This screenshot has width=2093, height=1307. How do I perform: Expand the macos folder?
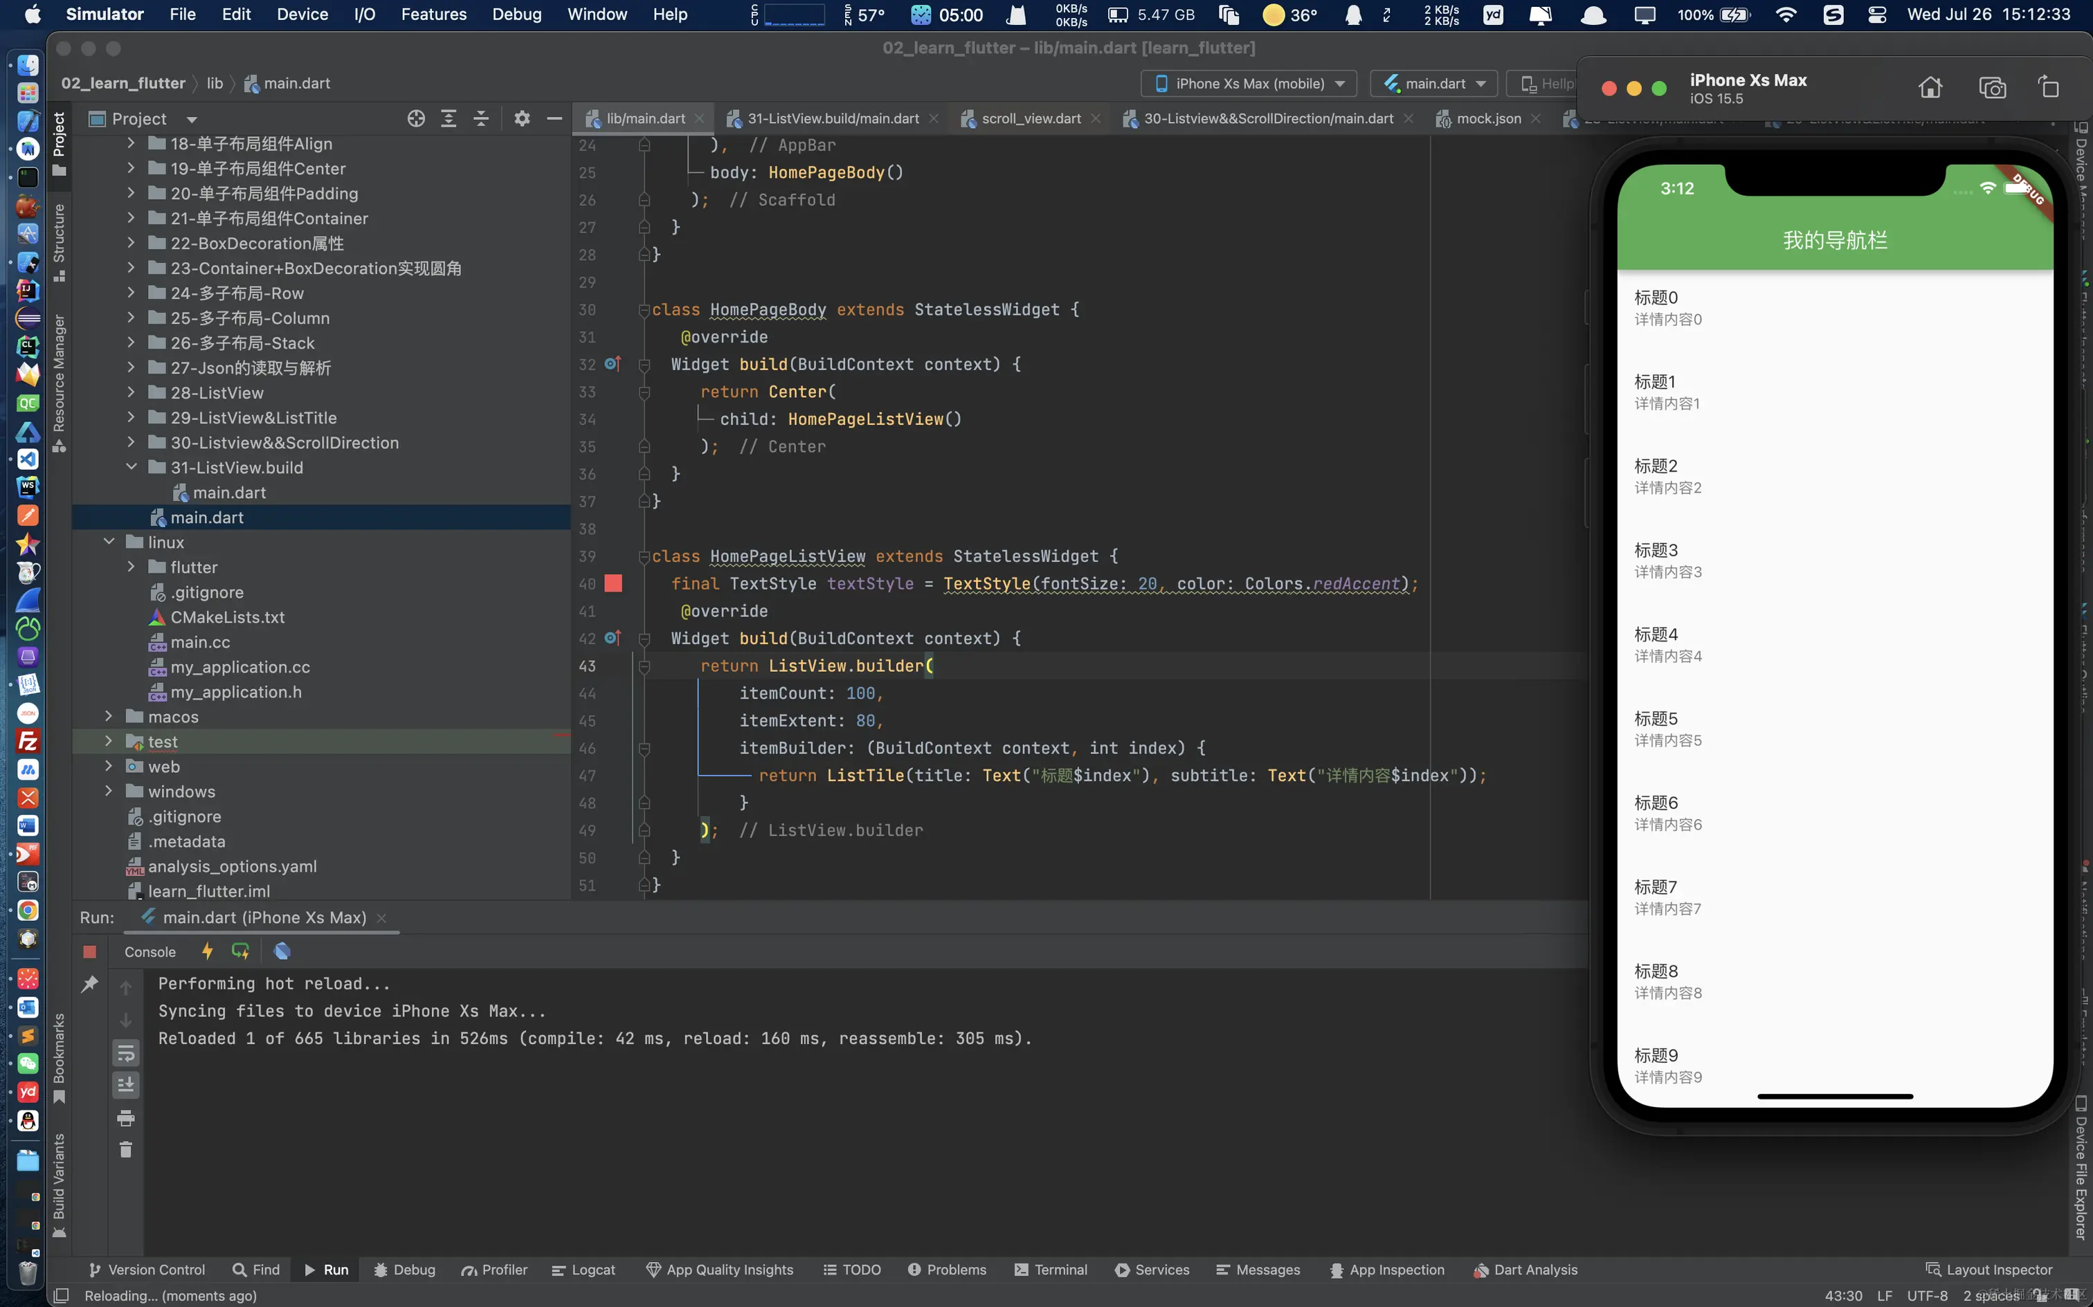coord(108,717)
